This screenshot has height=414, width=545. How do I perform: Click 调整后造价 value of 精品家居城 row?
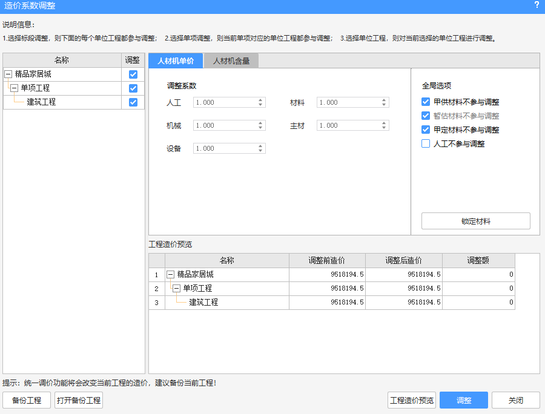click(404, 274)
